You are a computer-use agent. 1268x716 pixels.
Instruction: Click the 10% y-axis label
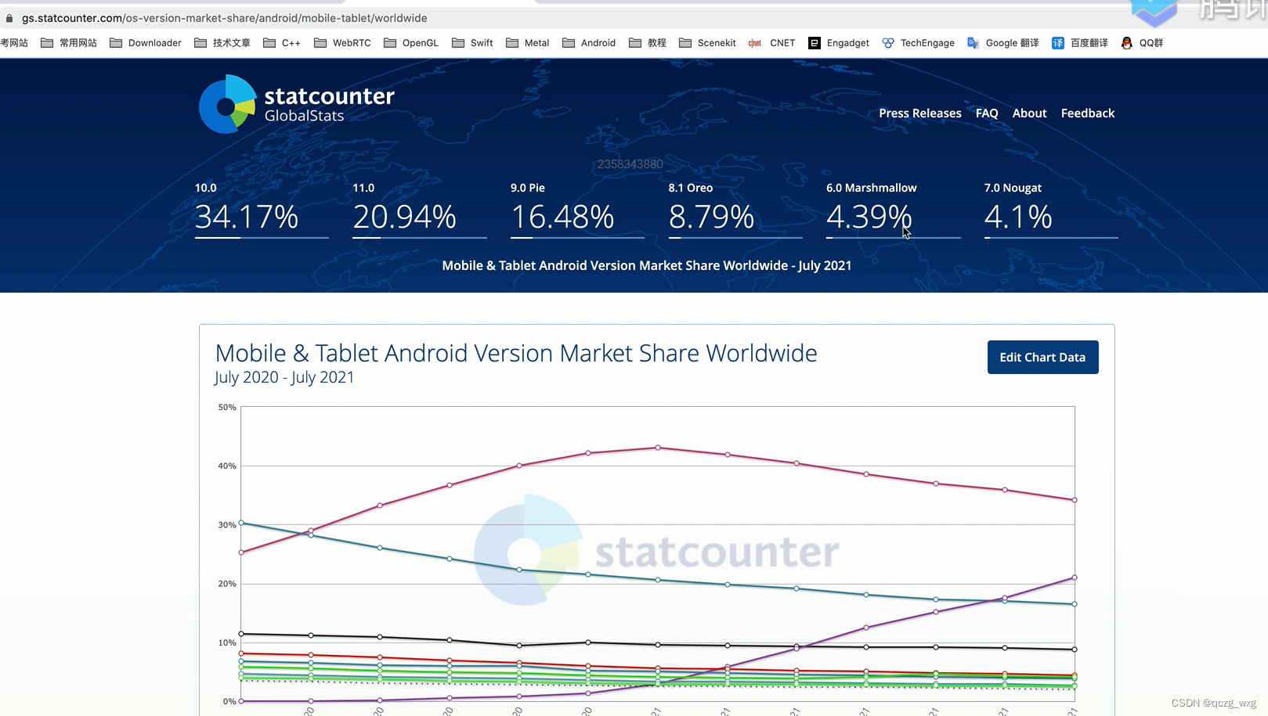coord(227,642)
